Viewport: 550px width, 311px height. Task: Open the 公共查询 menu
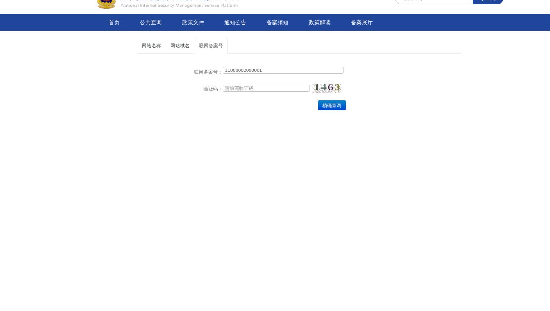(x=151, y=22)
